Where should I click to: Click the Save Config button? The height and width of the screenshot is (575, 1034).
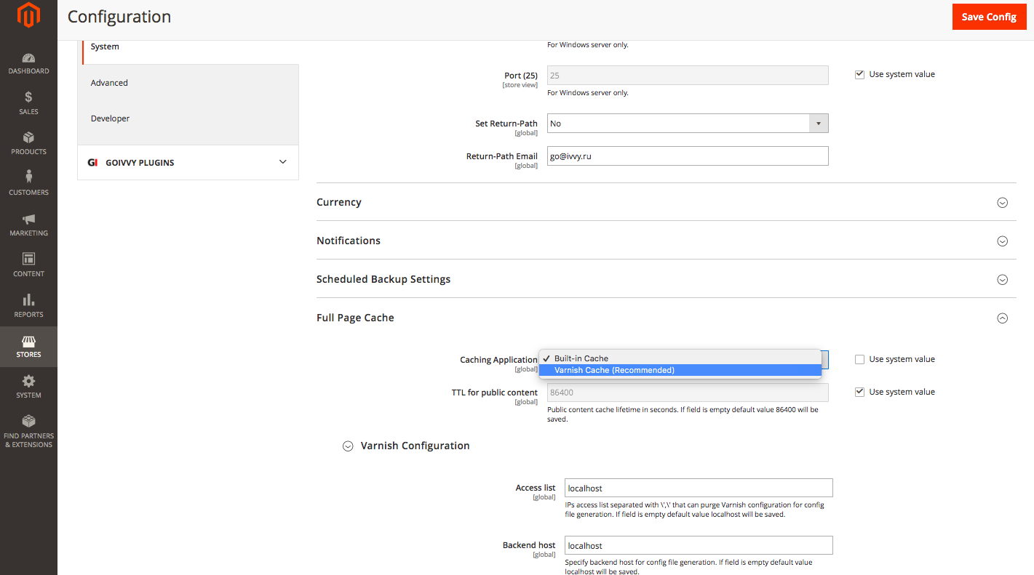pos(988,17)
